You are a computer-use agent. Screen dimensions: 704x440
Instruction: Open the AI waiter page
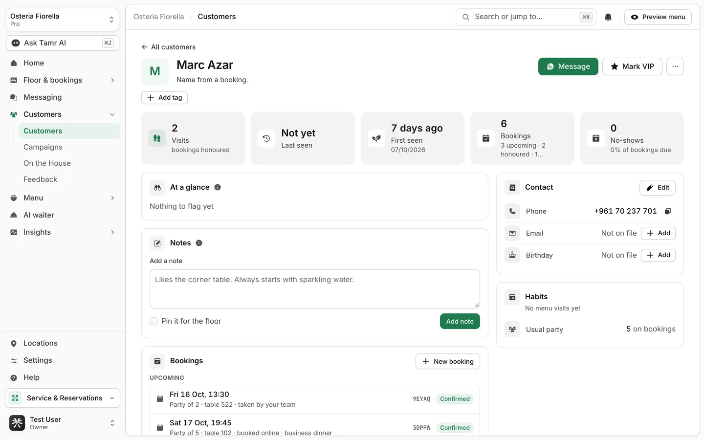[x=63, y=215]
